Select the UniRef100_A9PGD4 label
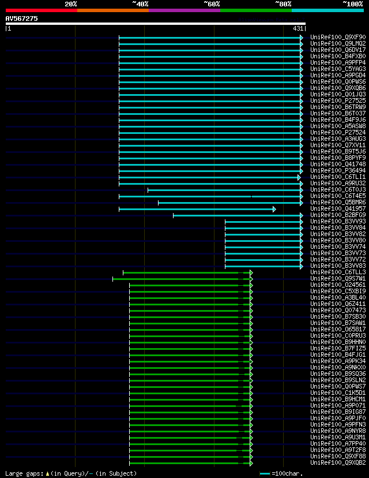The width and height of the screenshot is (369, 478). [x=338, y=75]
